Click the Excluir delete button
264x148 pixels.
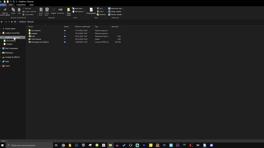[54, 12]
